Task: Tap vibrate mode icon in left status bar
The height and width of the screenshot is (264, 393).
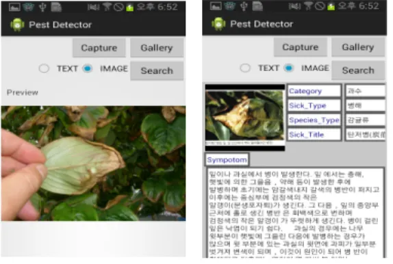Action: tap(94, 8)
